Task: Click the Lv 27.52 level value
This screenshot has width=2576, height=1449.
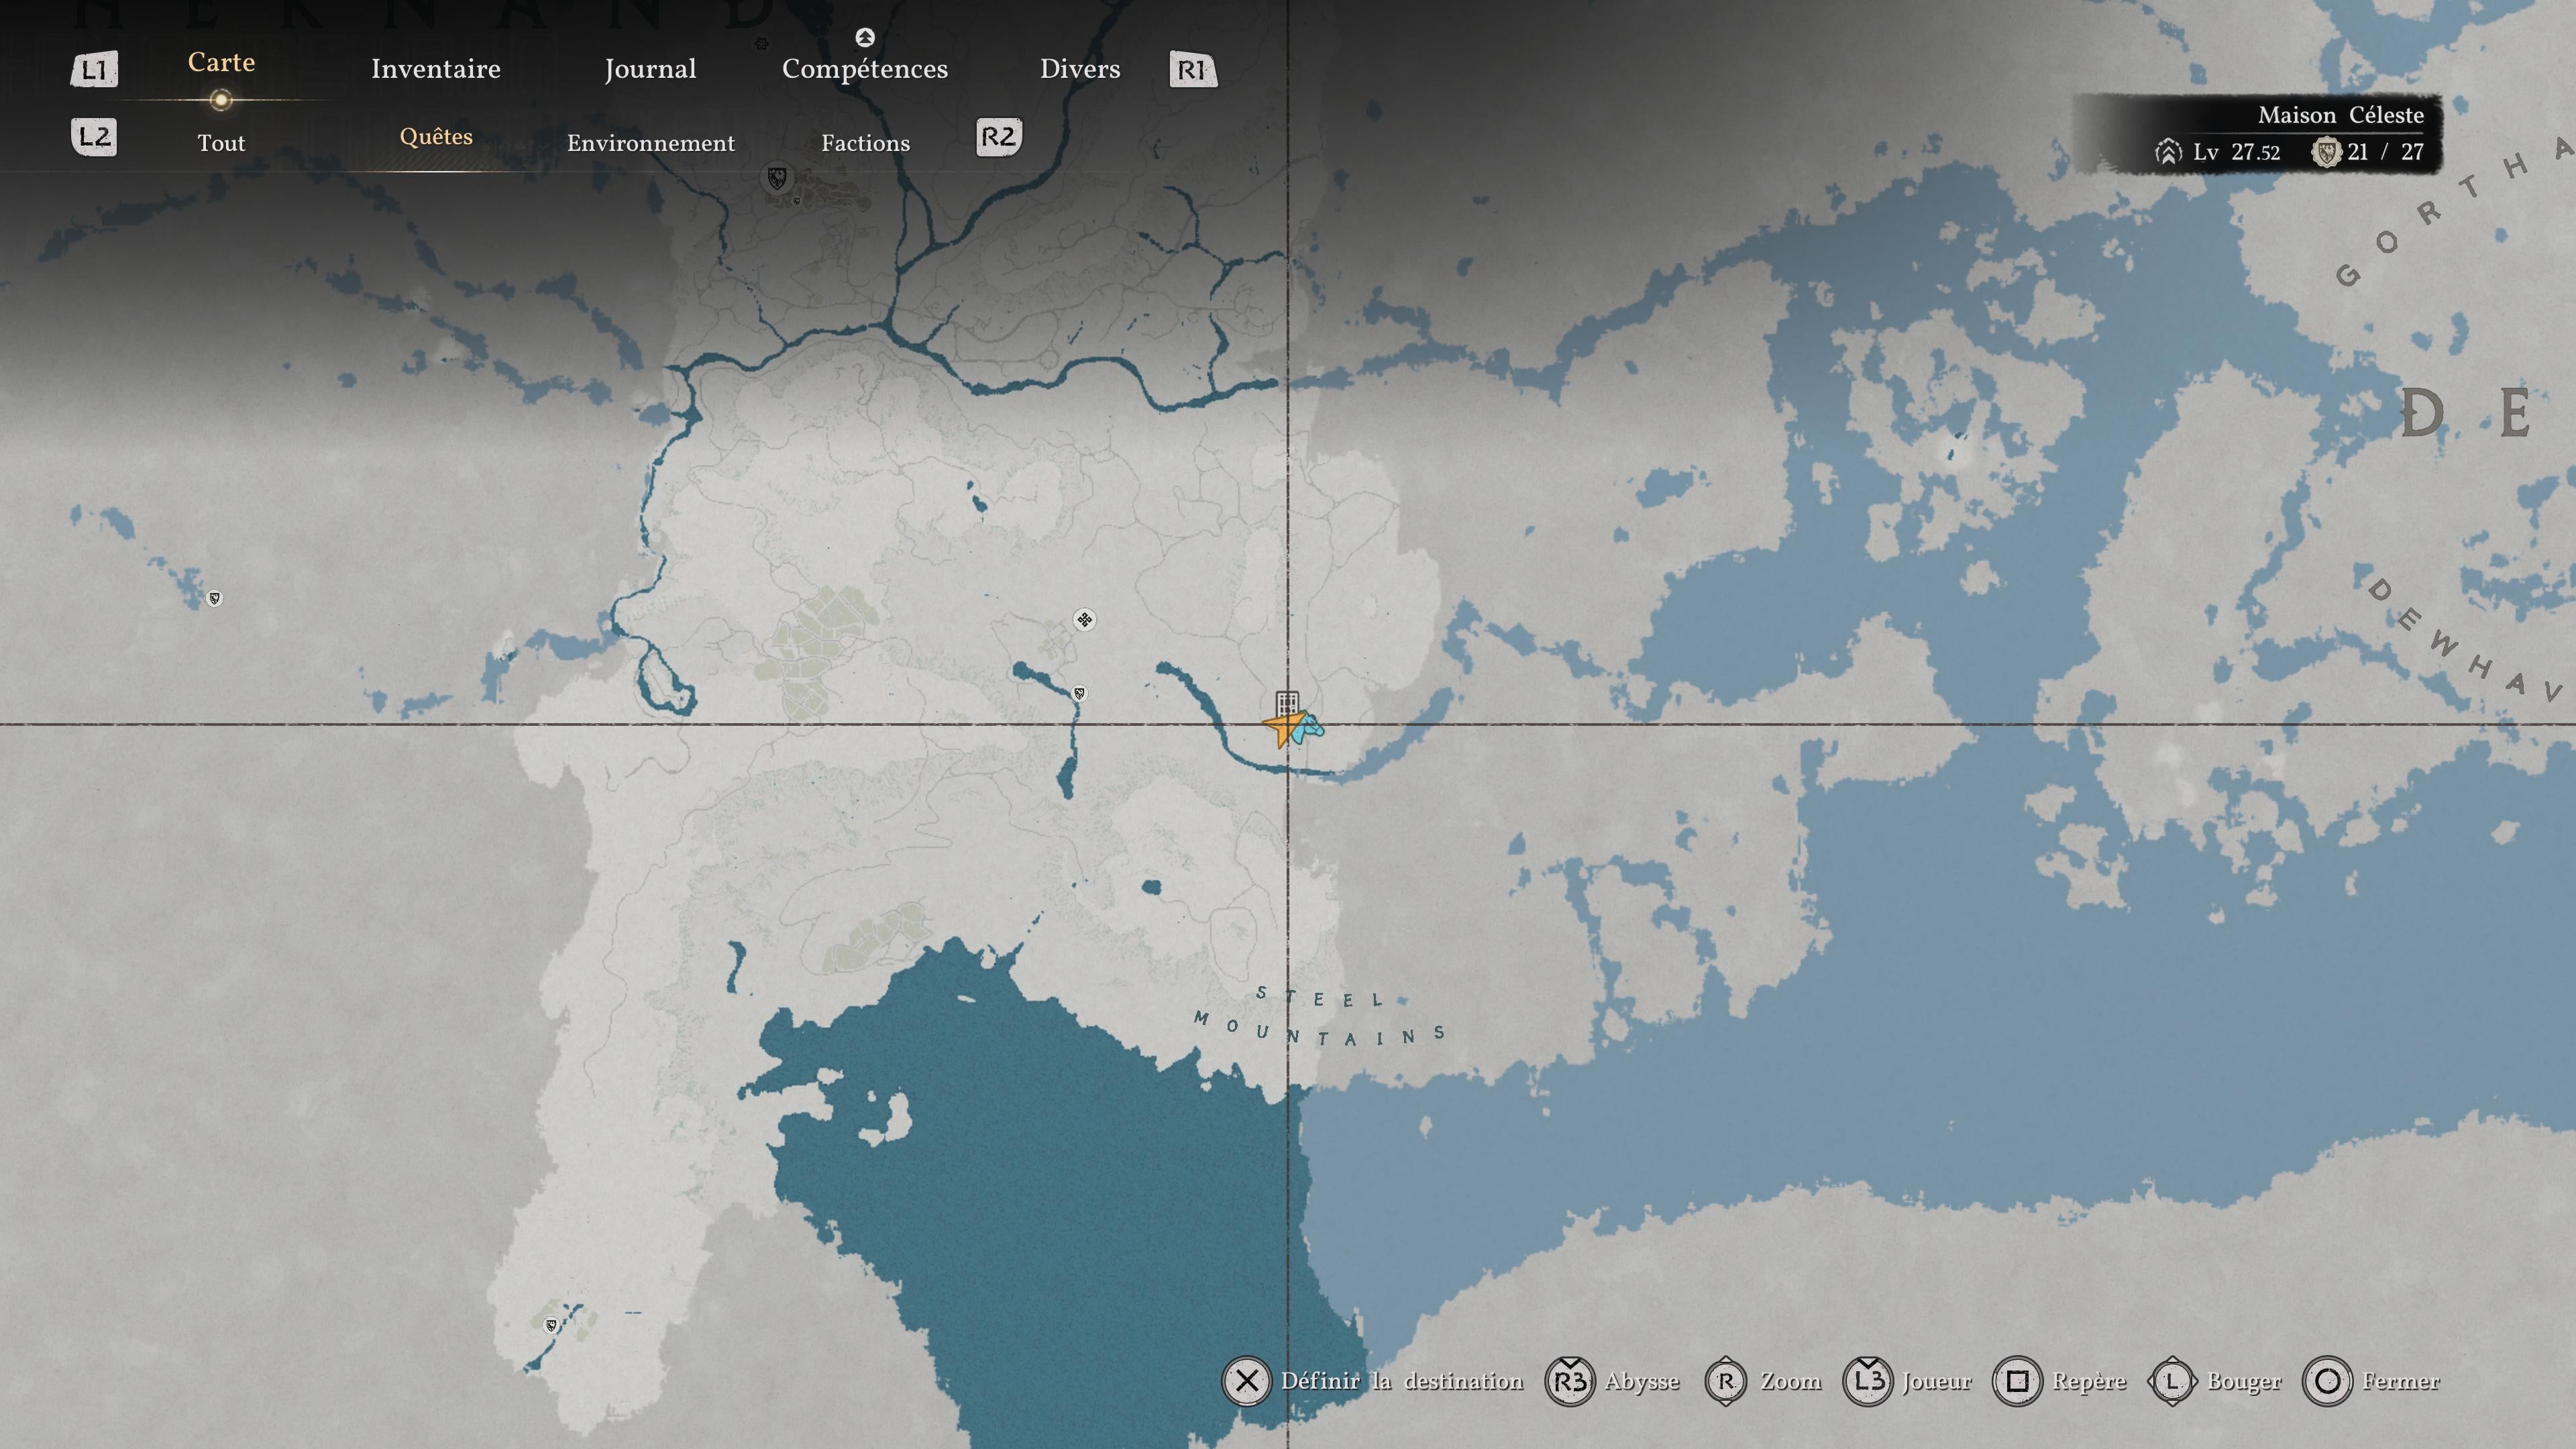Action: tap(2237, 152)
